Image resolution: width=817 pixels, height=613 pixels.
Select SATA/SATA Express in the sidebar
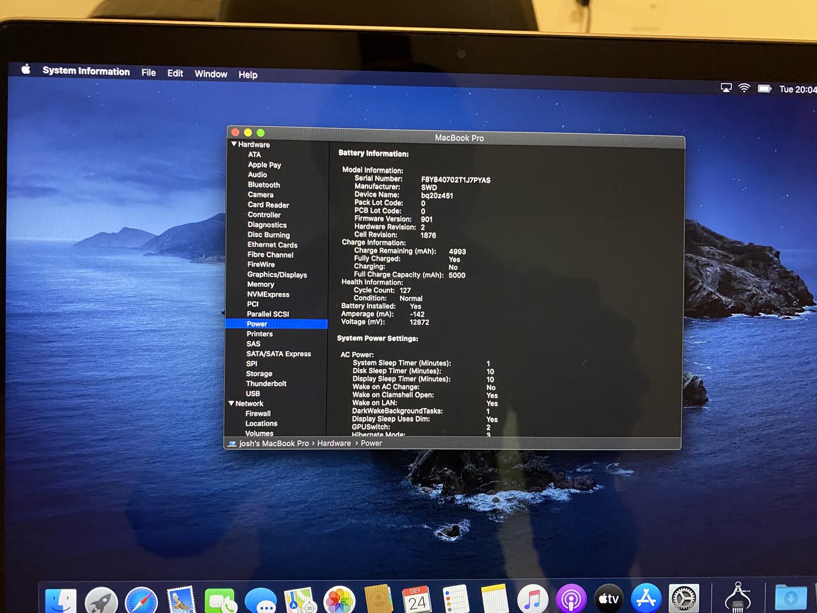[x=279, y=354]
